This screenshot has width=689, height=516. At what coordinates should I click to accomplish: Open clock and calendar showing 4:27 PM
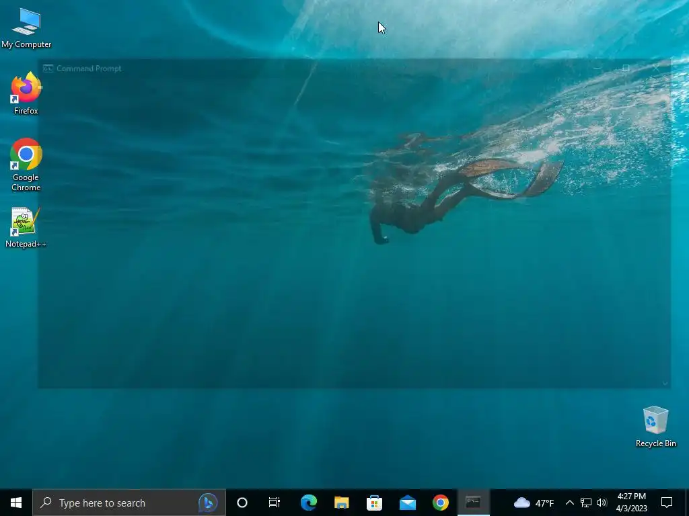coord(631,503)
